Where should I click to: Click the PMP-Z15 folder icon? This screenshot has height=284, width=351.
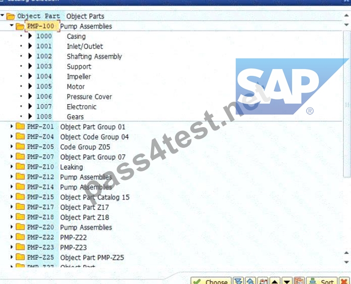[x=20, y=197]
